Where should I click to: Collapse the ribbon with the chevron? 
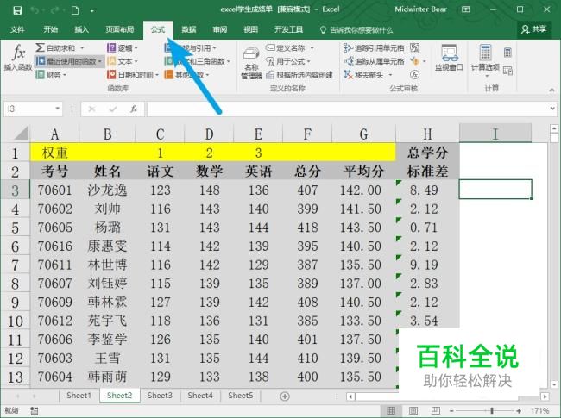pyautogui.click(x=552, y=90)
